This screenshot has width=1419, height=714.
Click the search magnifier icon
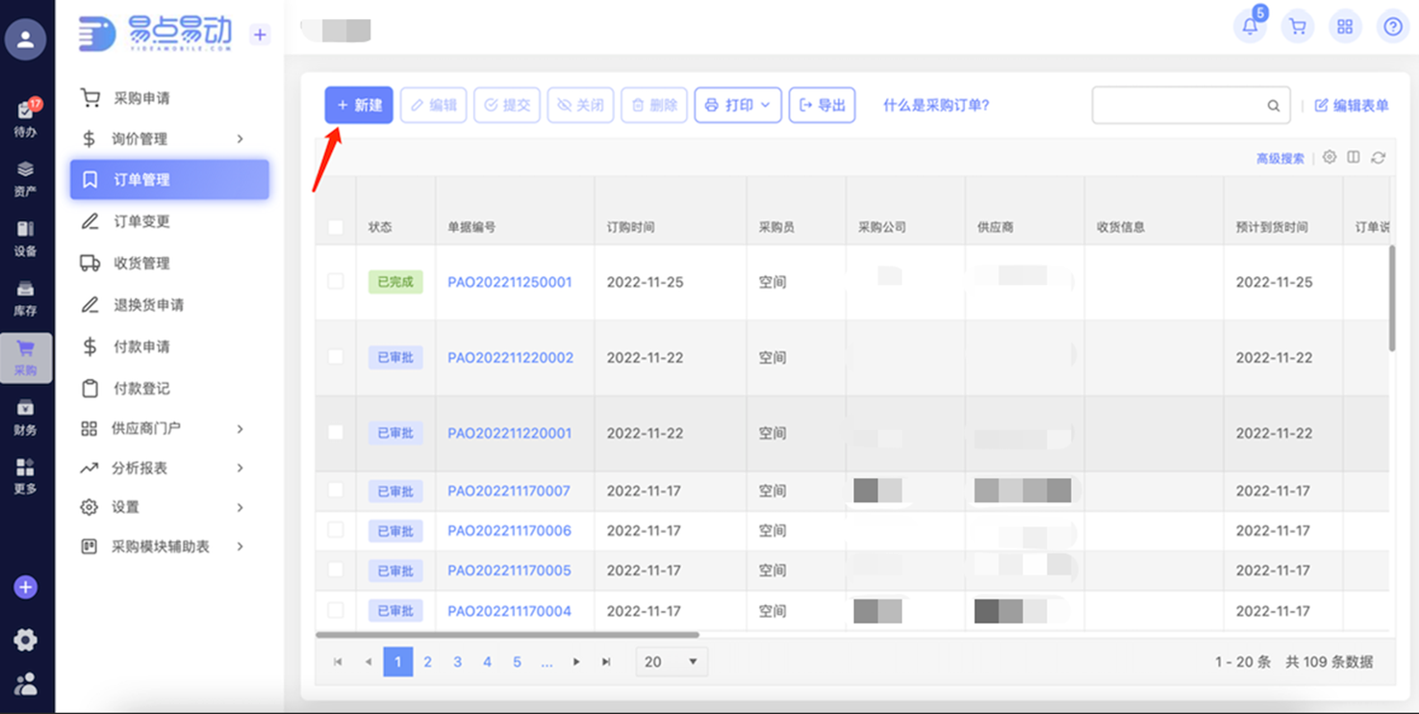click(x=1274, y=106)
